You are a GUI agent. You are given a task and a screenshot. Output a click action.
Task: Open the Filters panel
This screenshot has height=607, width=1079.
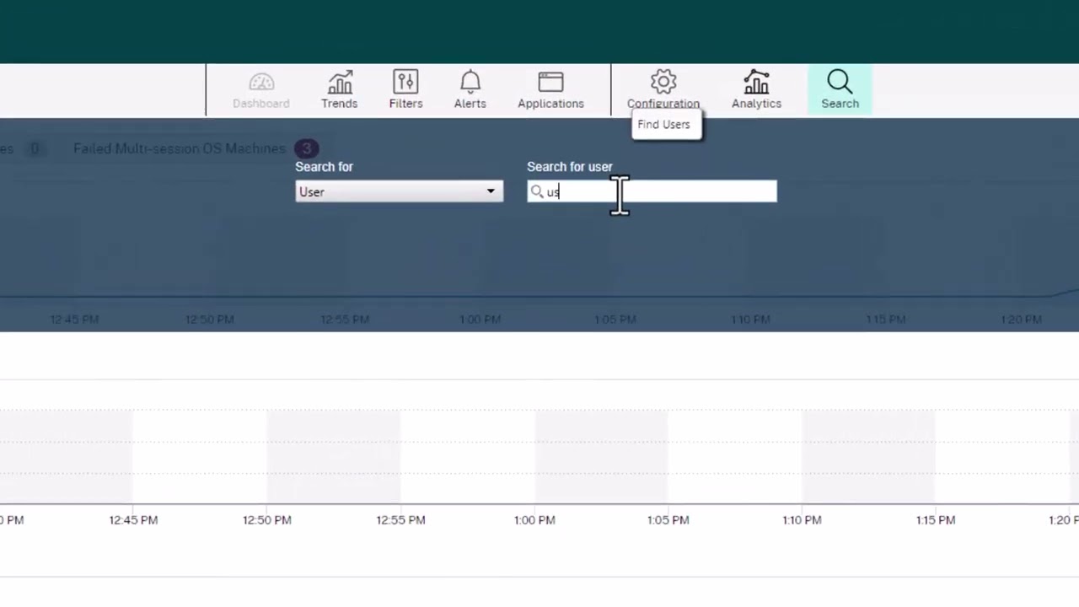tap(405, 89)
